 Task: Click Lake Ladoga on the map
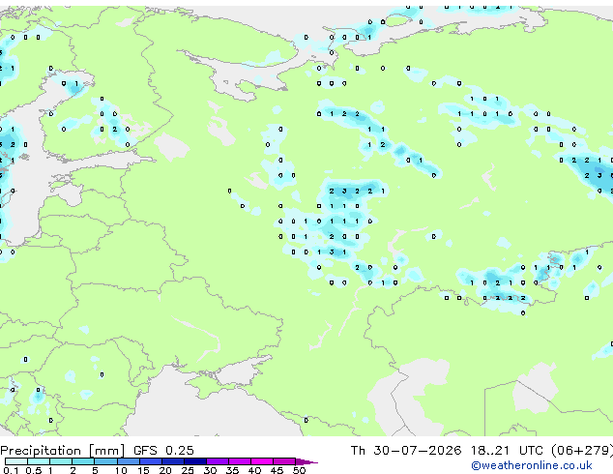pos(172,147)
